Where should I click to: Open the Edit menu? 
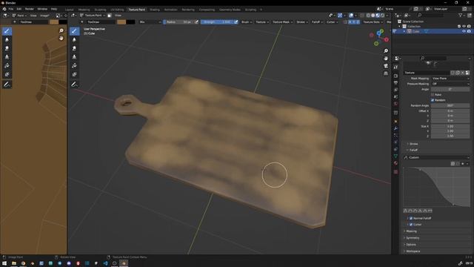click(19, 9)
